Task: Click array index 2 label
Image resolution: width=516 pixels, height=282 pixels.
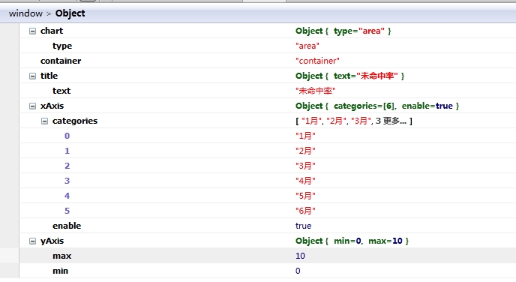Action: point(67,166)
